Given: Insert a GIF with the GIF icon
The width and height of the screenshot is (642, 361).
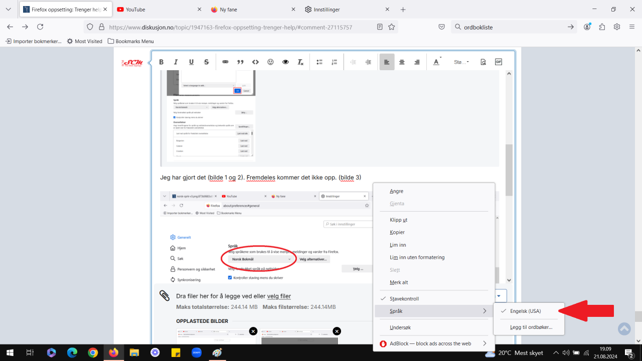Looking at the screenshot, I should (498, 62).
